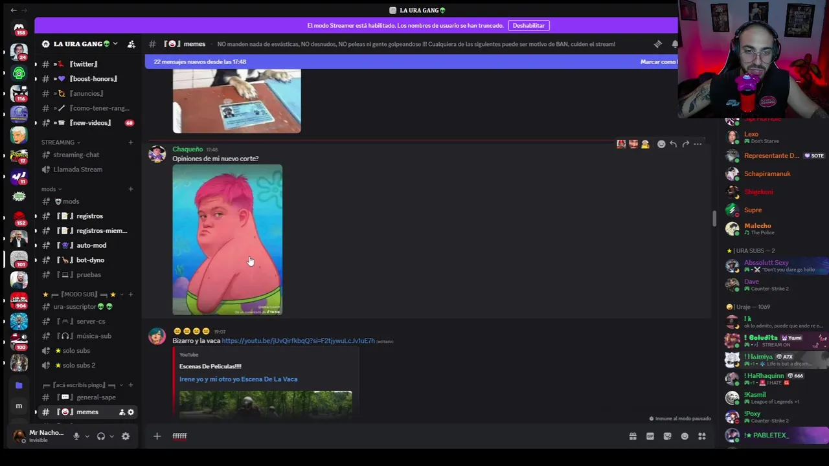Add channel in STREAMING category plus icon

click(x=130, y=142)
